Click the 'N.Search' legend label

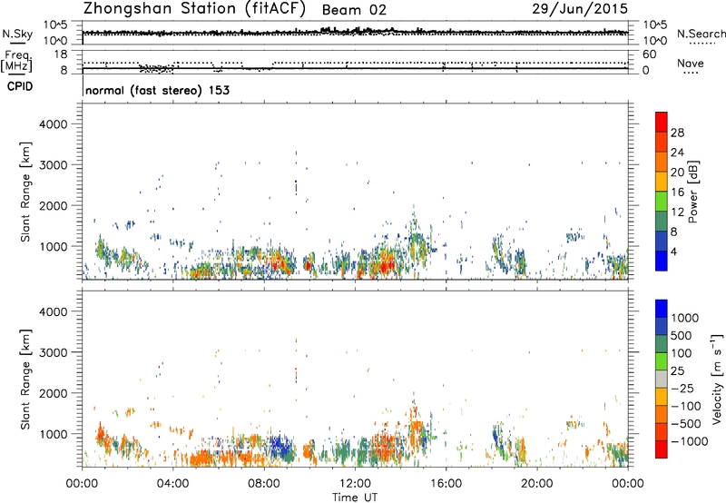point(701,34)
